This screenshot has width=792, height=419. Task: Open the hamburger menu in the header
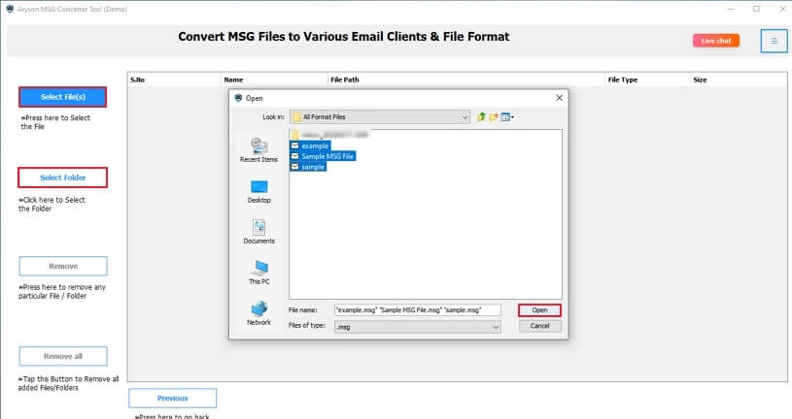click(774, 41)
